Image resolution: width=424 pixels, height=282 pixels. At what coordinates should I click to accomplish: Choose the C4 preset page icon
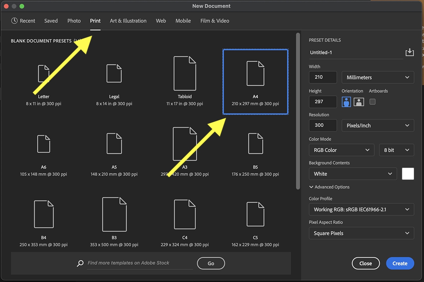tap(185, 214)
